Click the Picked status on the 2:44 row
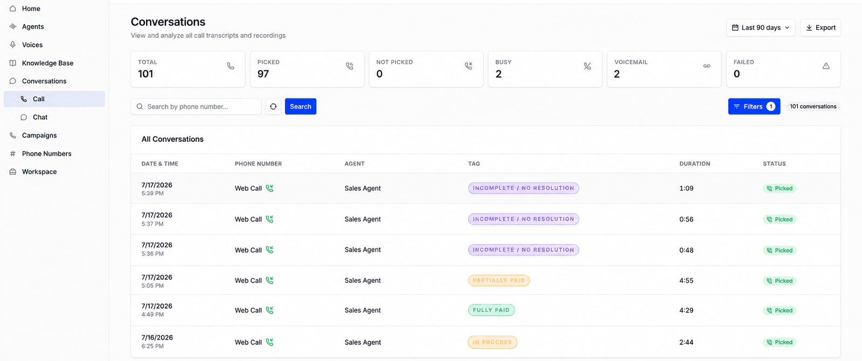This screenshot has height=361, width=862. pyautogui.click(x=780, y=342)
